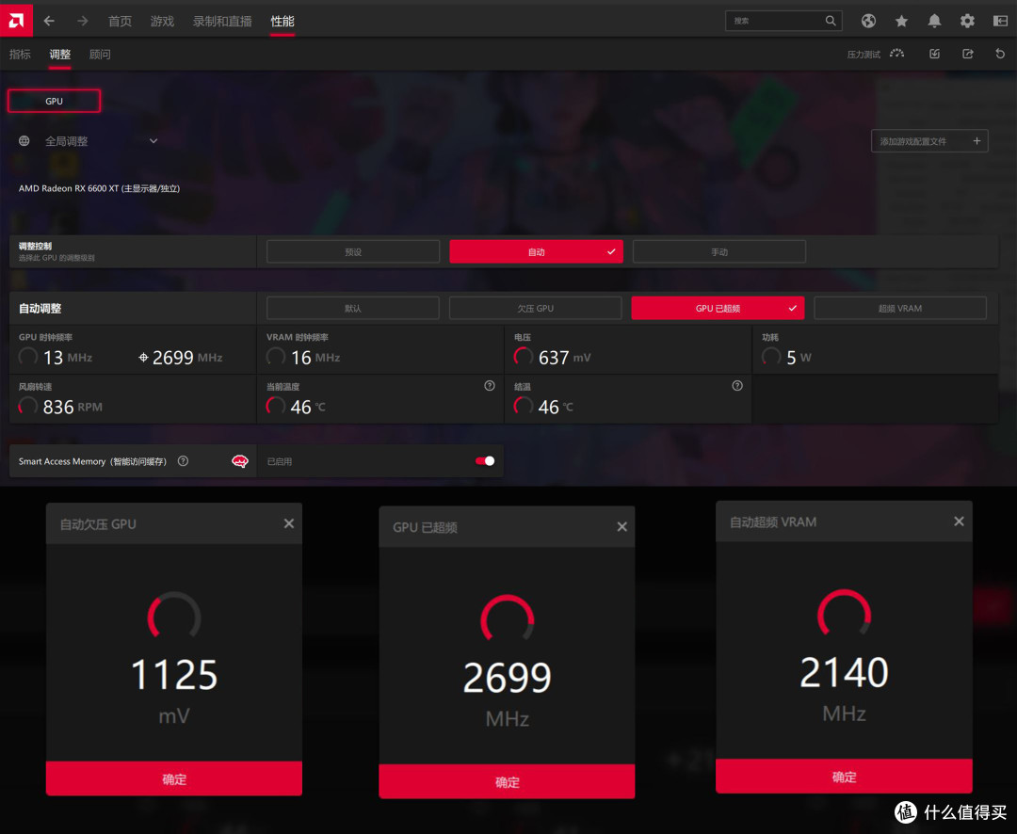
Task: Select the GPU device button
Action: coord(54,101)
